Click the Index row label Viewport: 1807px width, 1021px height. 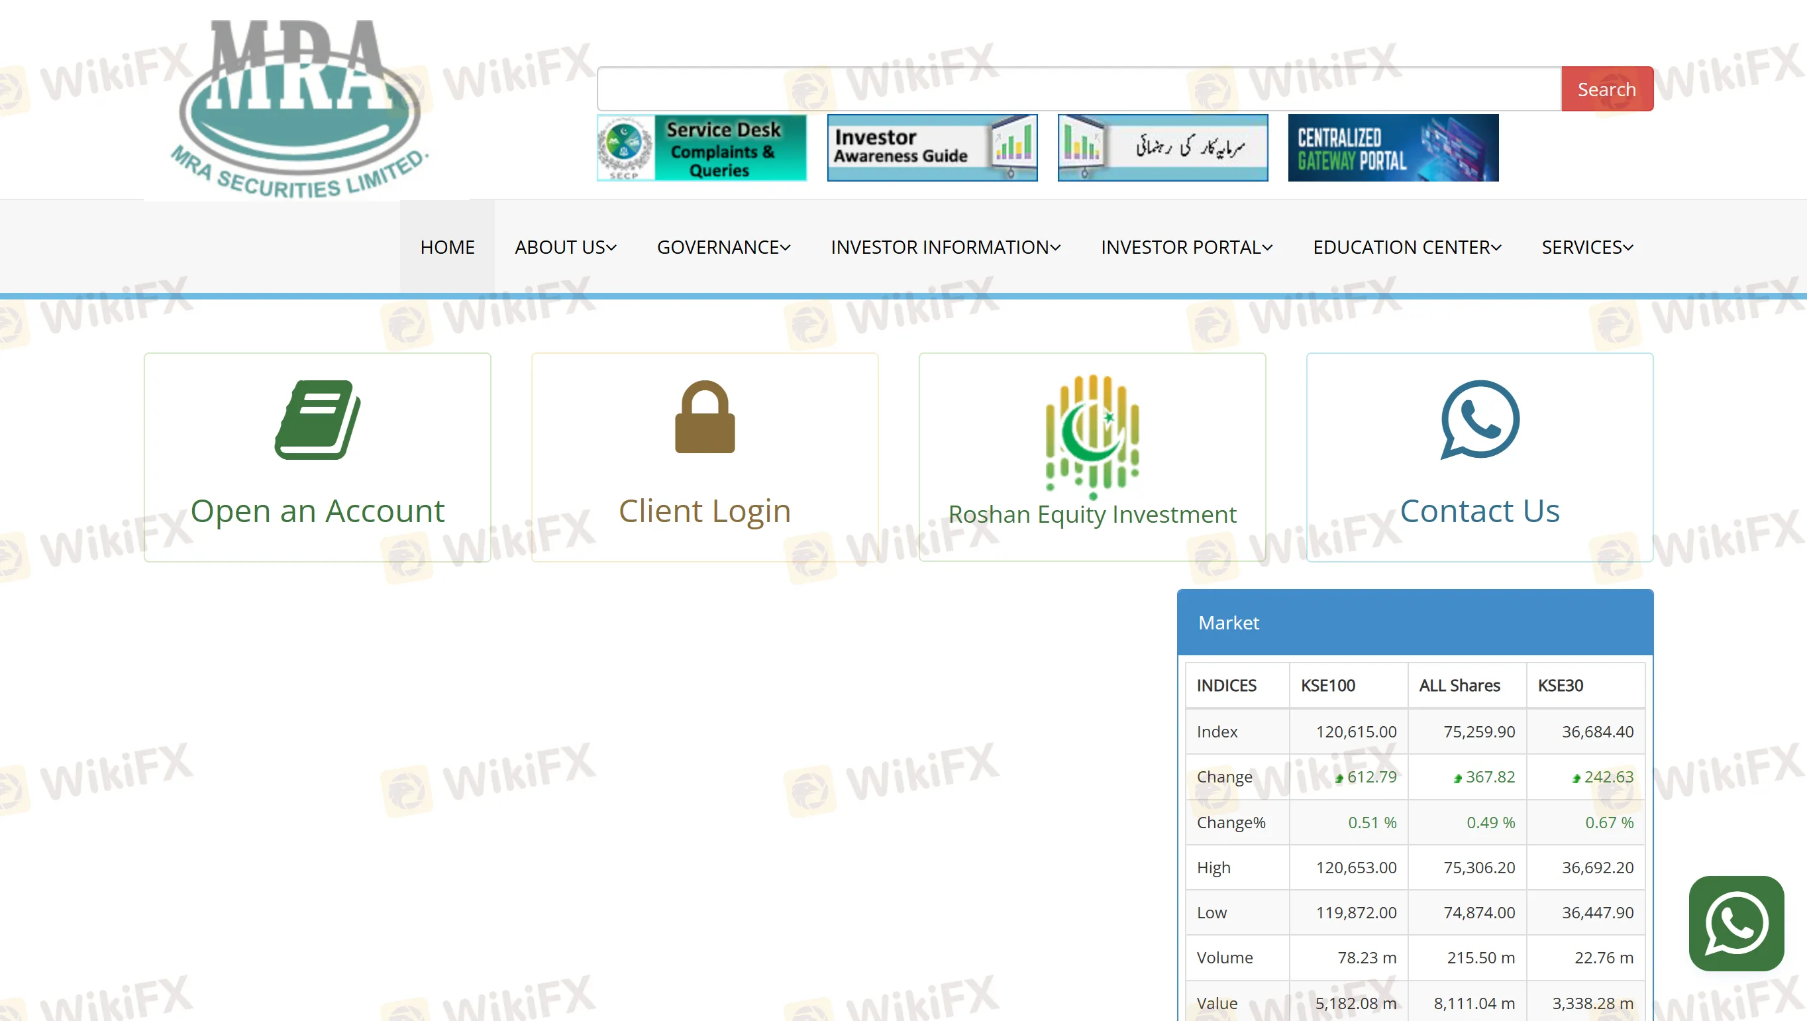pos(1217,732)
